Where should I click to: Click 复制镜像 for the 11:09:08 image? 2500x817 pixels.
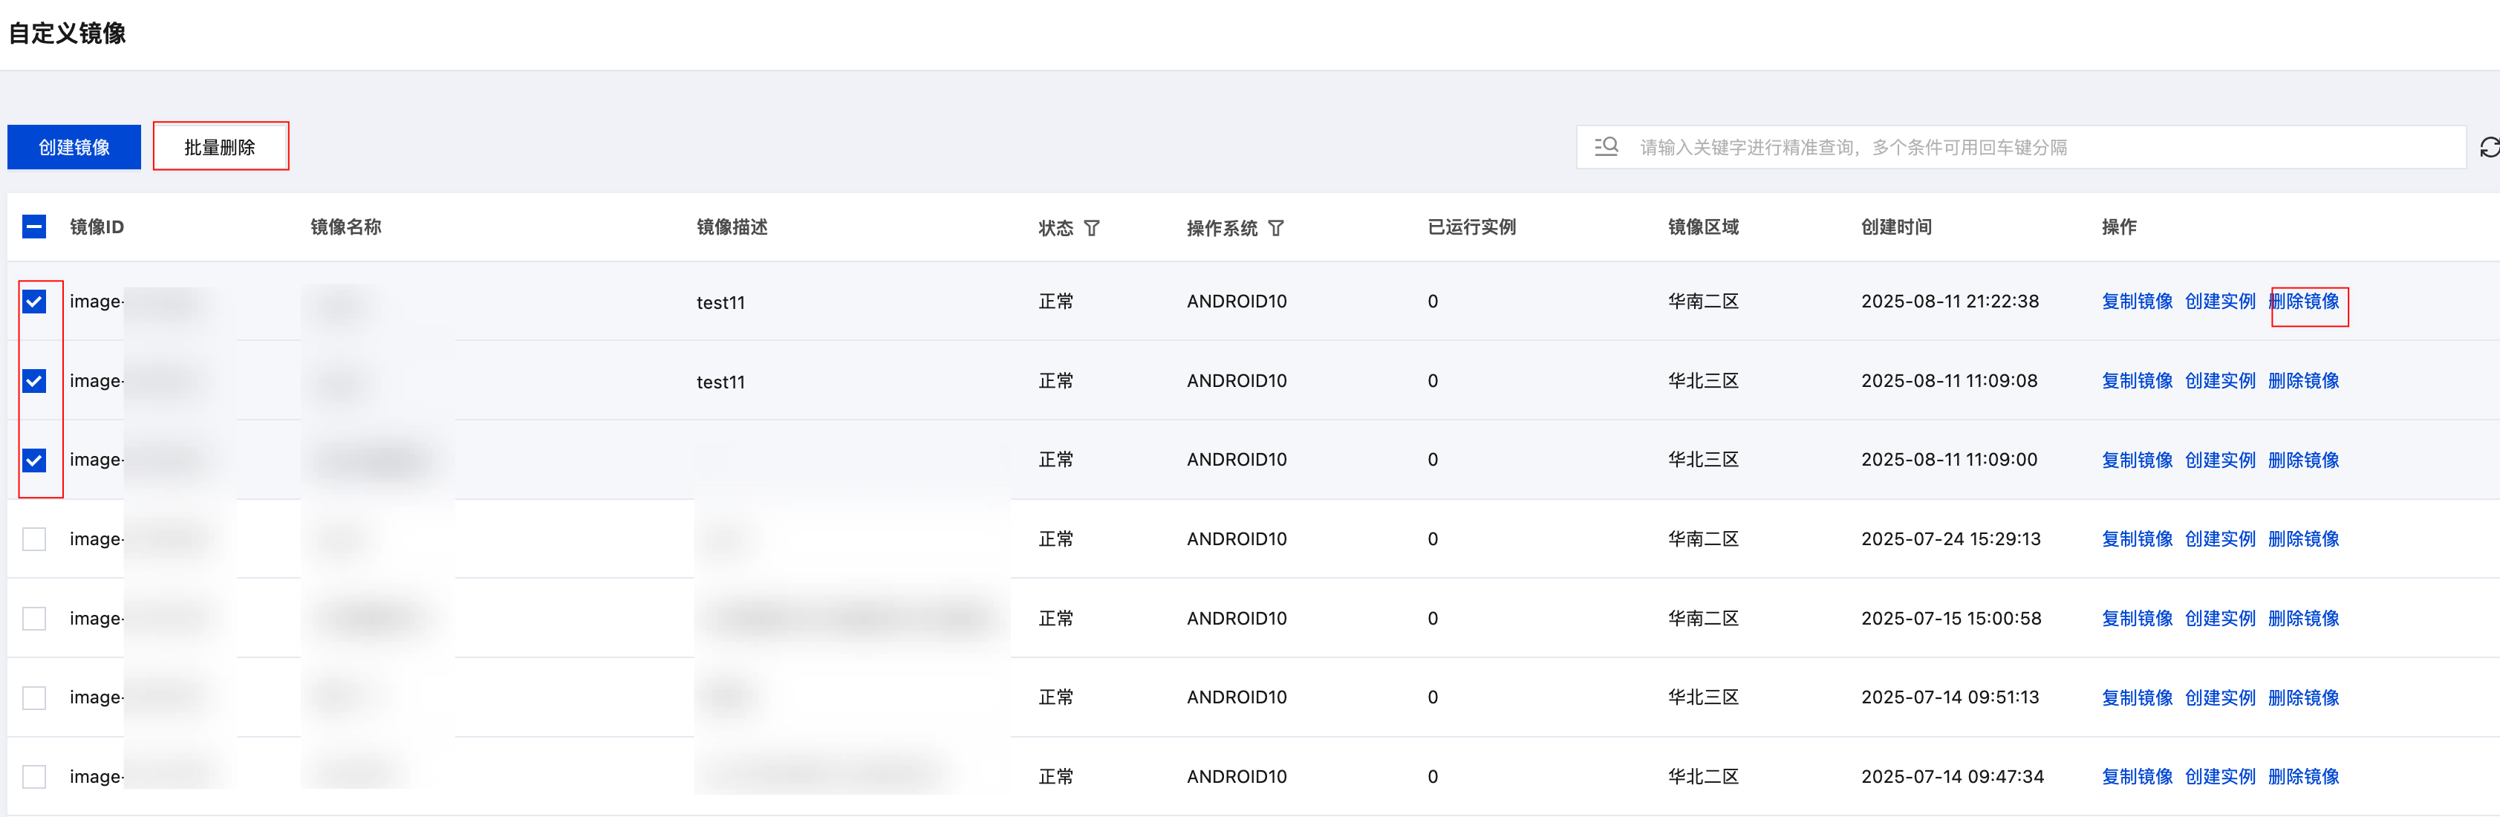(x=2137, y=380)
